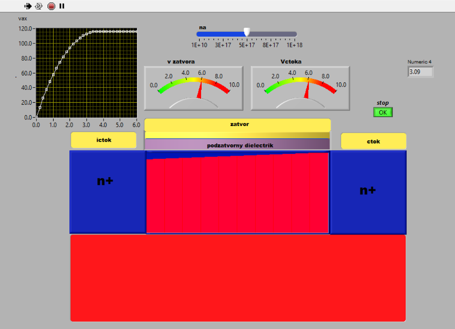Click the 1E+18 scale label on the na slider

(295, 45)
